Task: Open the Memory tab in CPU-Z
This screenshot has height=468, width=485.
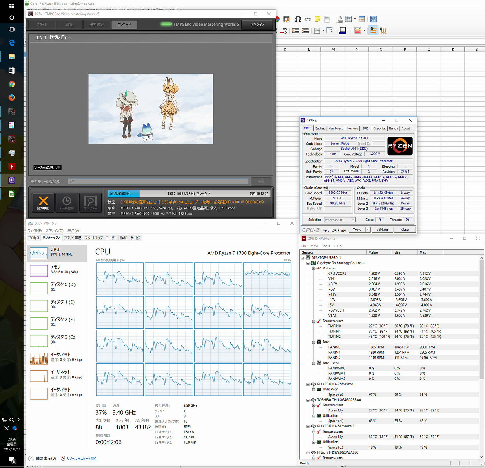Action: (352, 128)
